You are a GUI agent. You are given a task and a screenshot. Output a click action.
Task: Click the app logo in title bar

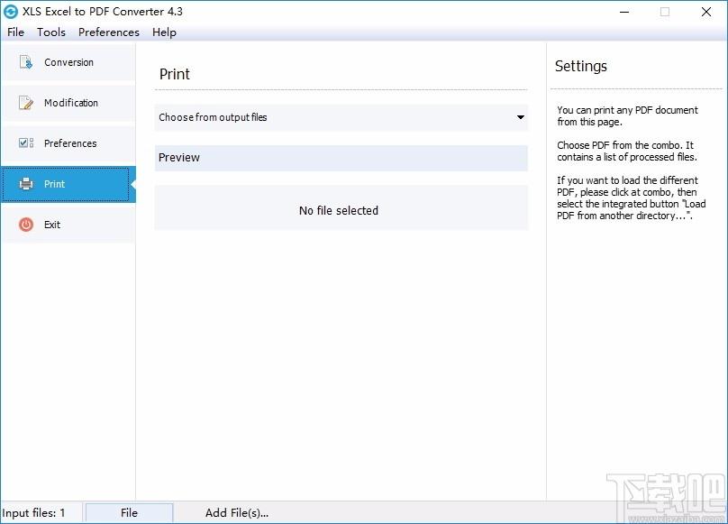coord(11,12)
